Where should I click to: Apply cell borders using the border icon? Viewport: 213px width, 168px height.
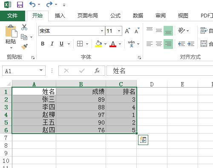[x=80, y=44]
